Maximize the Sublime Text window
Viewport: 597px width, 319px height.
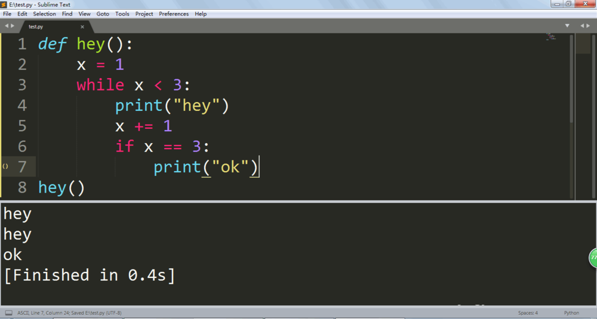(x=568, y=4)
